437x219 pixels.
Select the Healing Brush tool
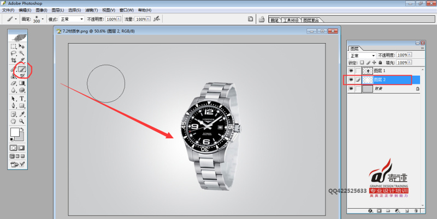point(13,69)
